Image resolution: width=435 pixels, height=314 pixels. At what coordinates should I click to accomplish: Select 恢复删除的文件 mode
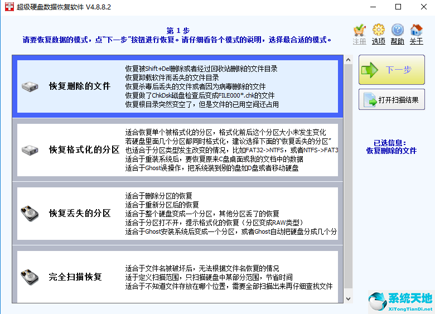(177, 86)
